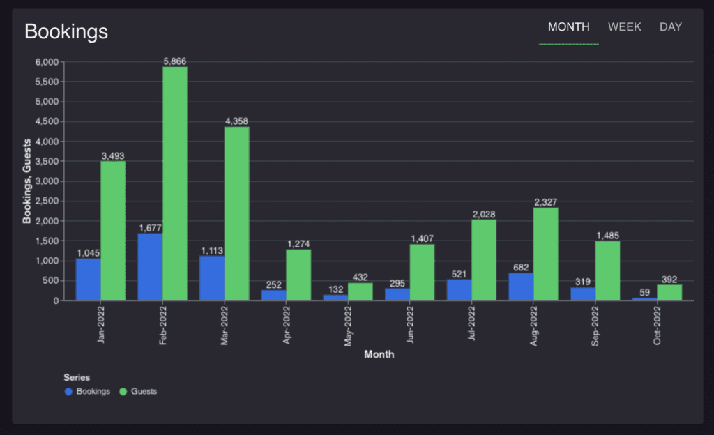Click the Jul-2022 axis label

click(x=472, y=323)
